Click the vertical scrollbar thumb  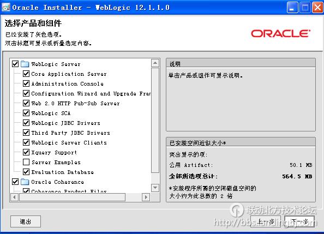(155, 120)
